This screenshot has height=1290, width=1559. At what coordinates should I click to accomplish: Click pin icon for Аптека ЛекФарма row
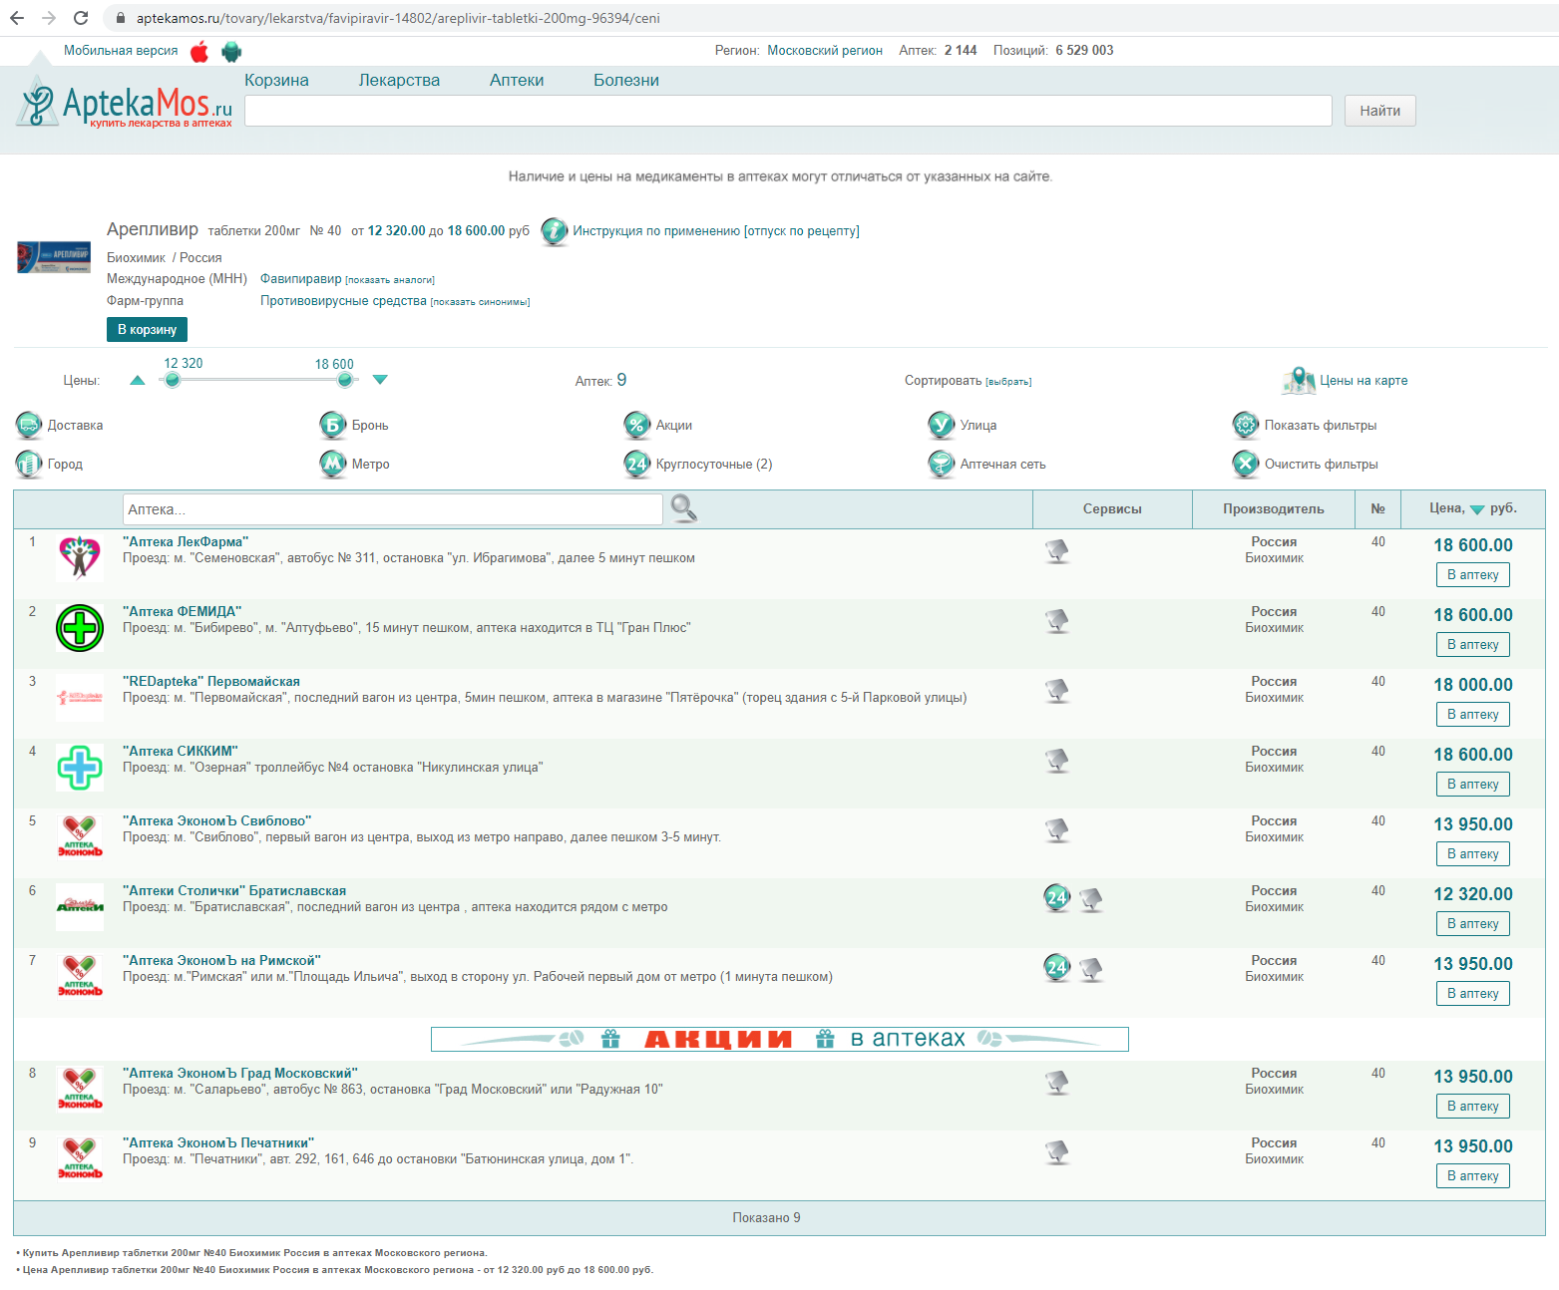tap(1057, 550)
